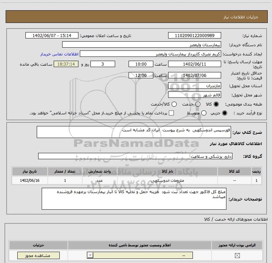Select the کالا/خدمت radio button
The height and width of the screenshot is (263, 272).
(174, 104)
